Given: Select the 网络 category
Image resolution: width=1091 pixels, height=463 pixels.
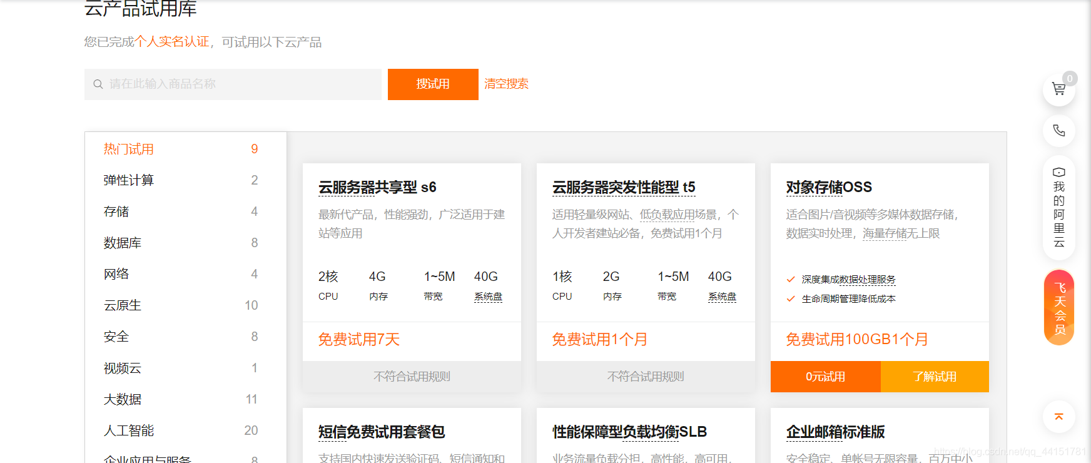Looking at the screenshot, I should pyautogui.click(x=186, y=274).
